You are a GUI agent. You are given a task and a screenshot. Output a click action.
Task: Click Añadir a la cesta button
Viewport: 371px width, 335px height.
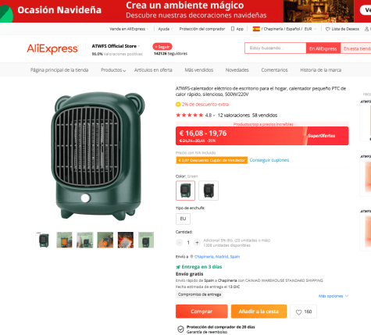(259, 312)
